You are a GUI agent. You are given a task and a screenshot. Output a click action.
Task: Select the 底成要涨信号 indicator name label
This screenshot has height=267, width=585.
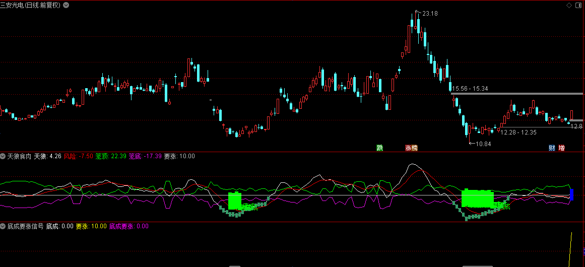click(x=25, y=226)
